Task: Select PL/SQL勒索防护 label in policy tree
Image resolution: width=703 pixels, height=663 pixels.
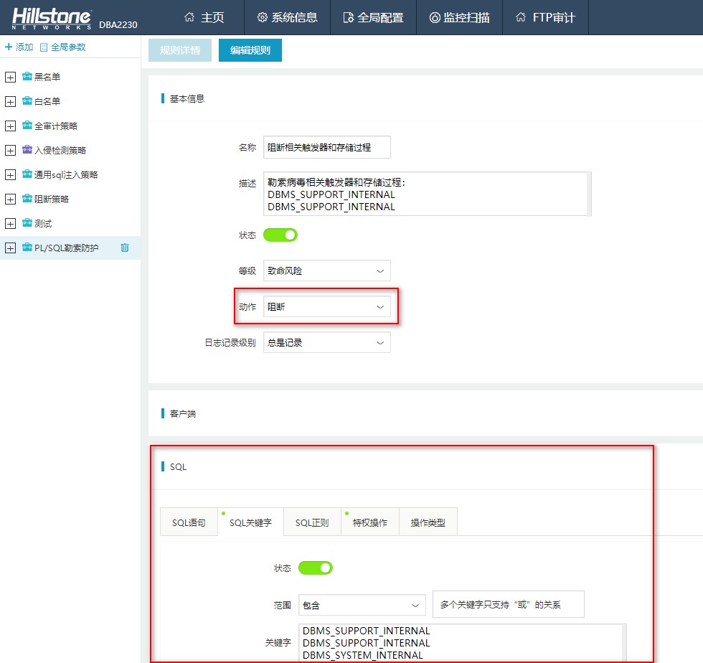Action: 66,248
